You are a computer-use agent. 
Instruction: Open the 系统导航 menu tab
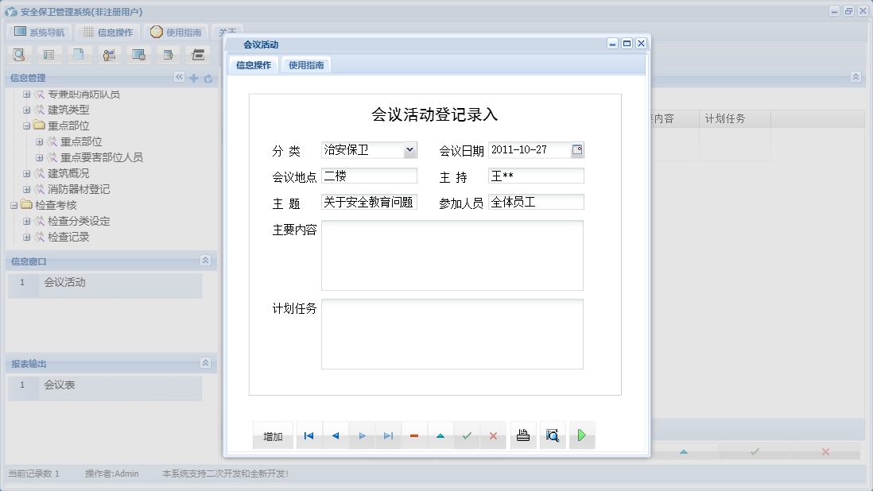[x=39, y=31]
